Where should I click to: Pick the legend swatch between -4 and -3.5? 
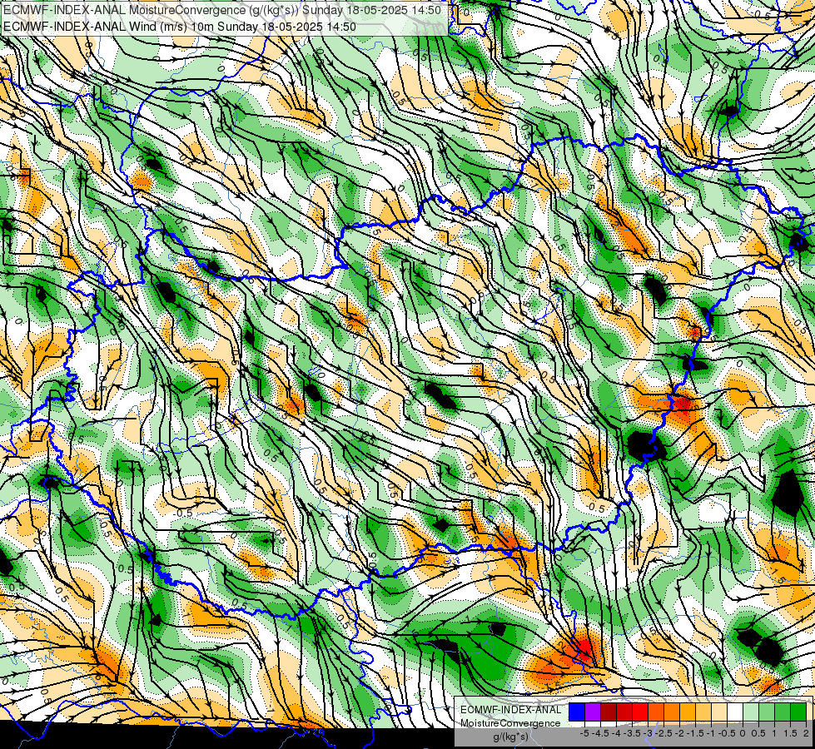(624, 712)
